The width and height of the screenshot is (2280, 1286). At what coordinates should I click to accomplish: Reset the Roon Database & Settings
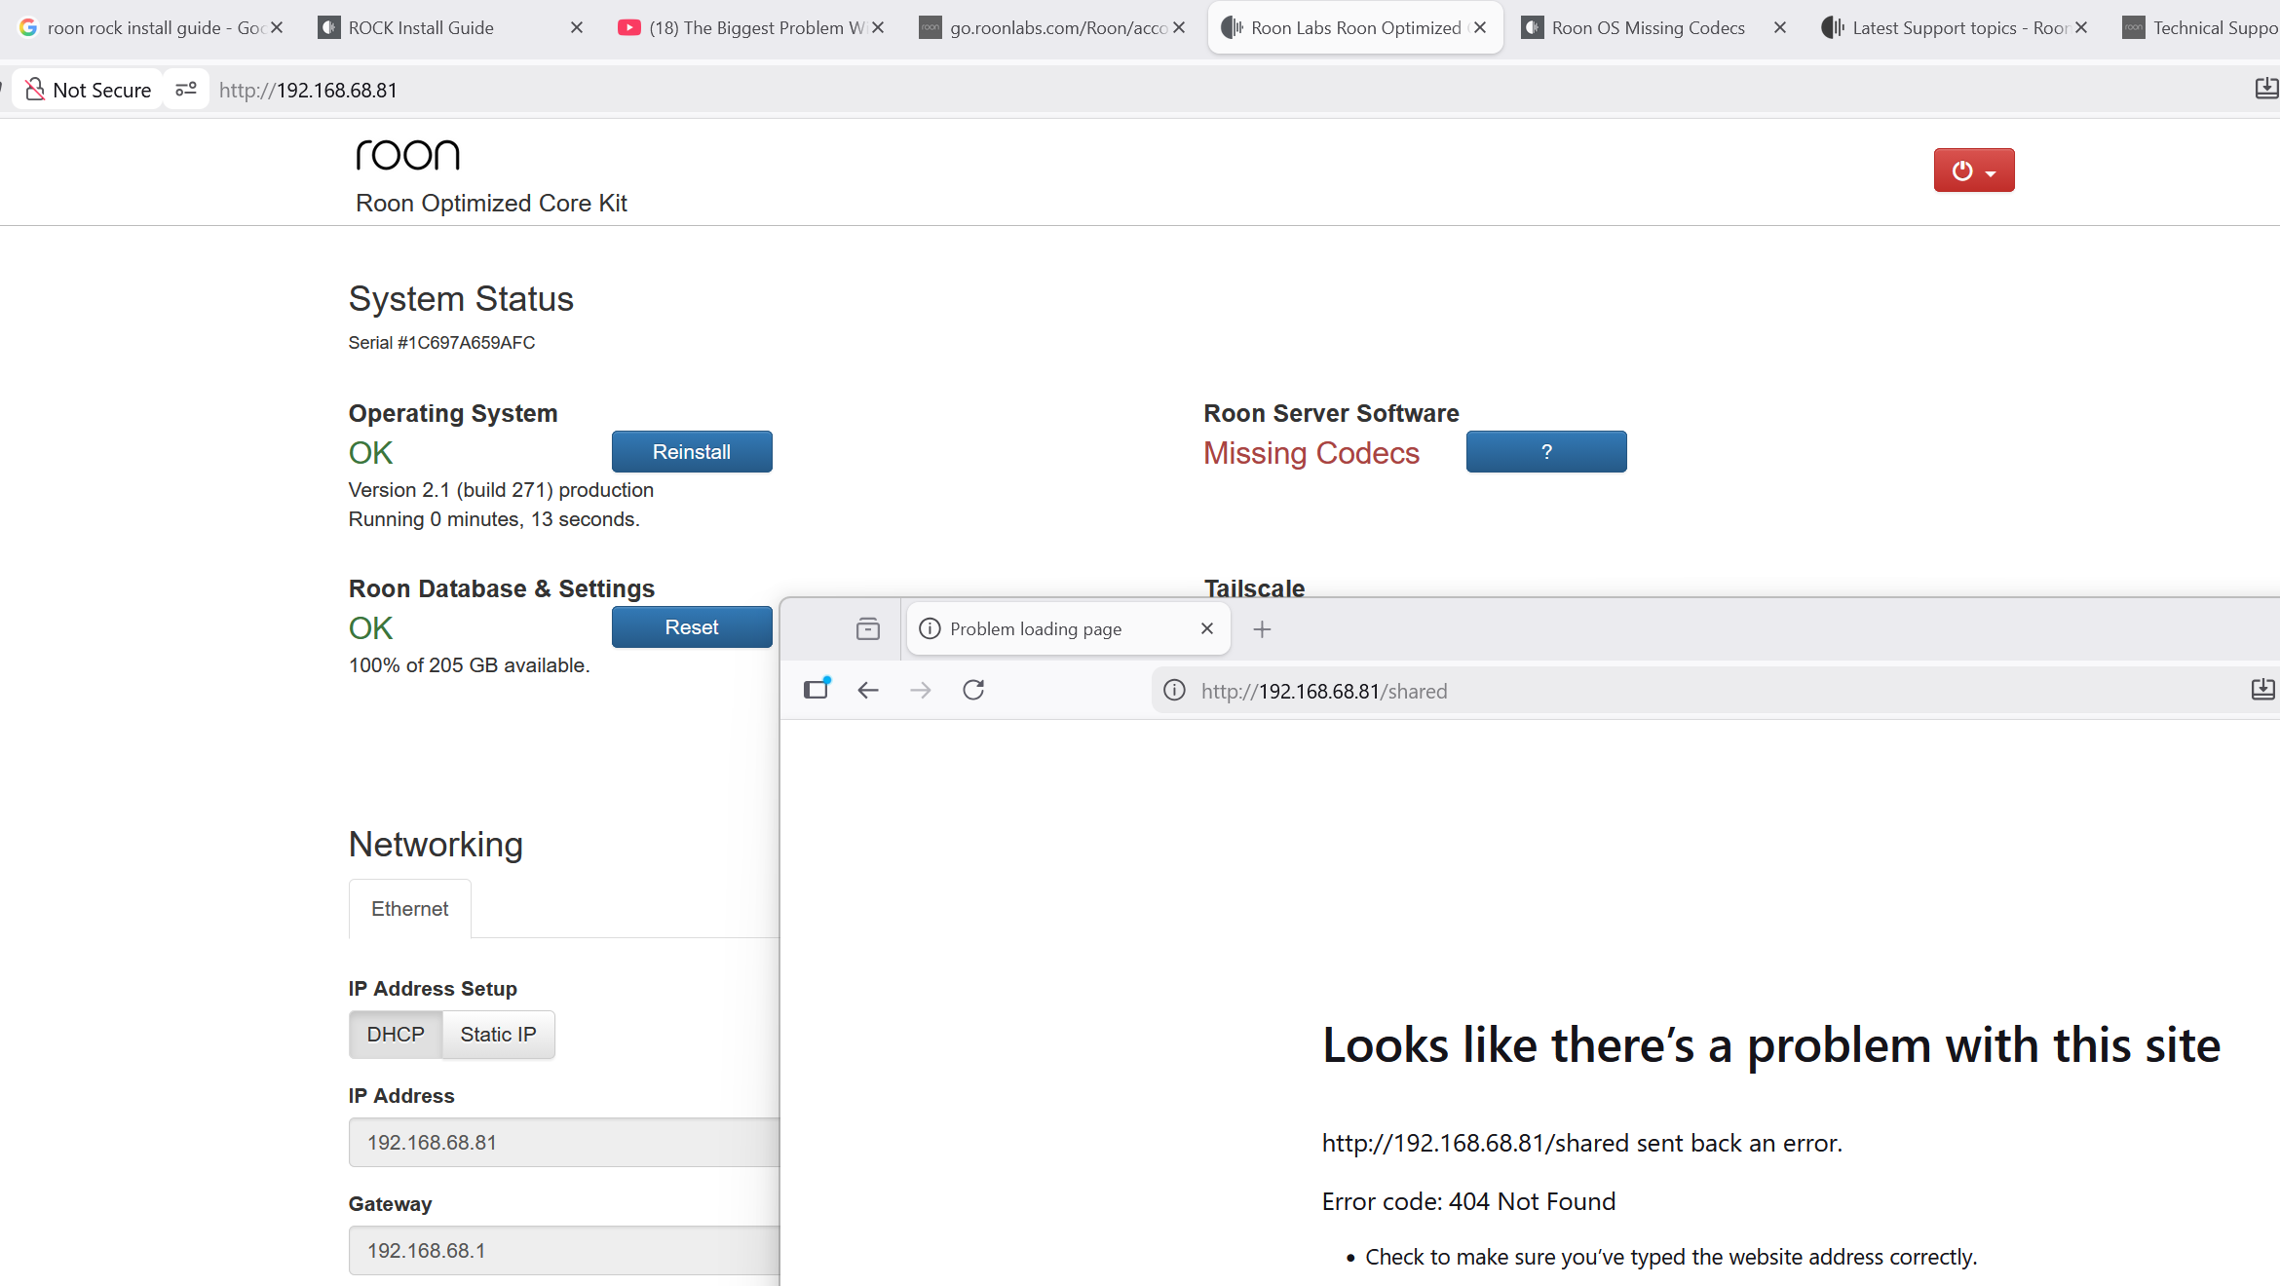692,627
